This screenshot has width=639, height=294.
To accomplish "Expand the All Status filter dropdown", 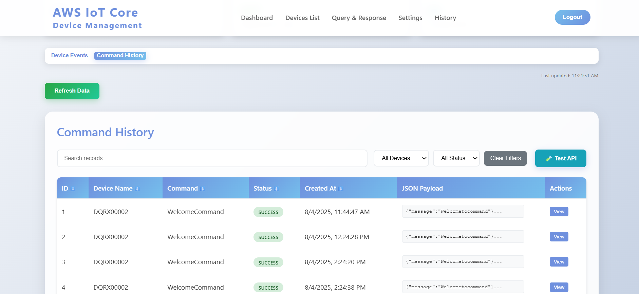I will (456, 158).
